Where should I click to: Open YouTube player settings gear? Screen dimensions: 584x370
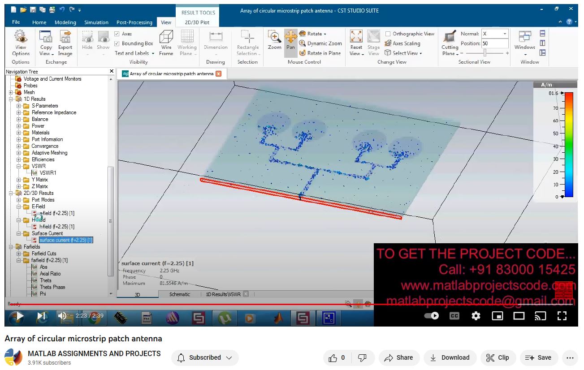point(476,316)
